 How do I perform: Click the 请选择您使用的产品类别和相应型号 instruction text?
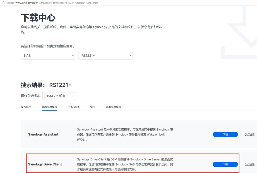click(x=48, y=46)
